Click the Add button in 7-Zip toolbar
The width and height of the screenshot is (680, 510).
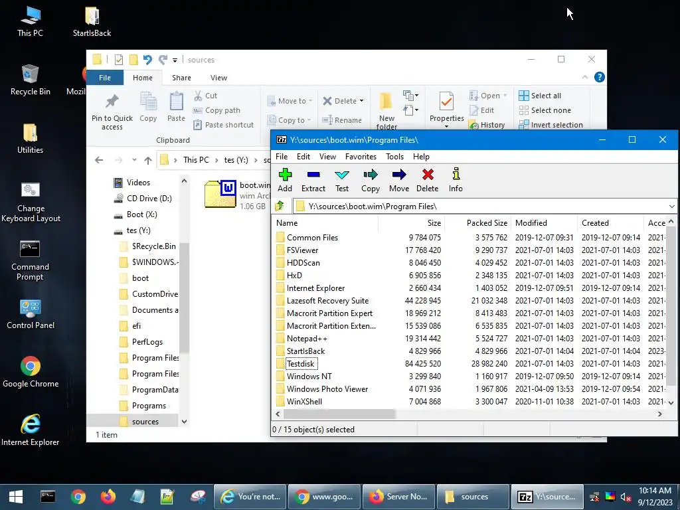tap(285, 179)
